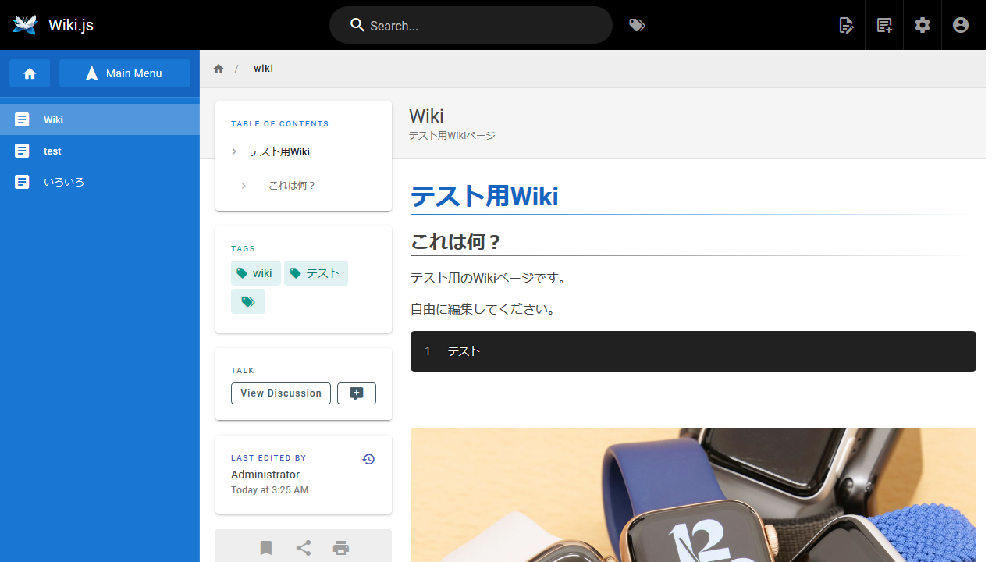The width and height of the screenshot is (999, 562).
Task: Open the administration gear icon
Action: click(923, 25)
